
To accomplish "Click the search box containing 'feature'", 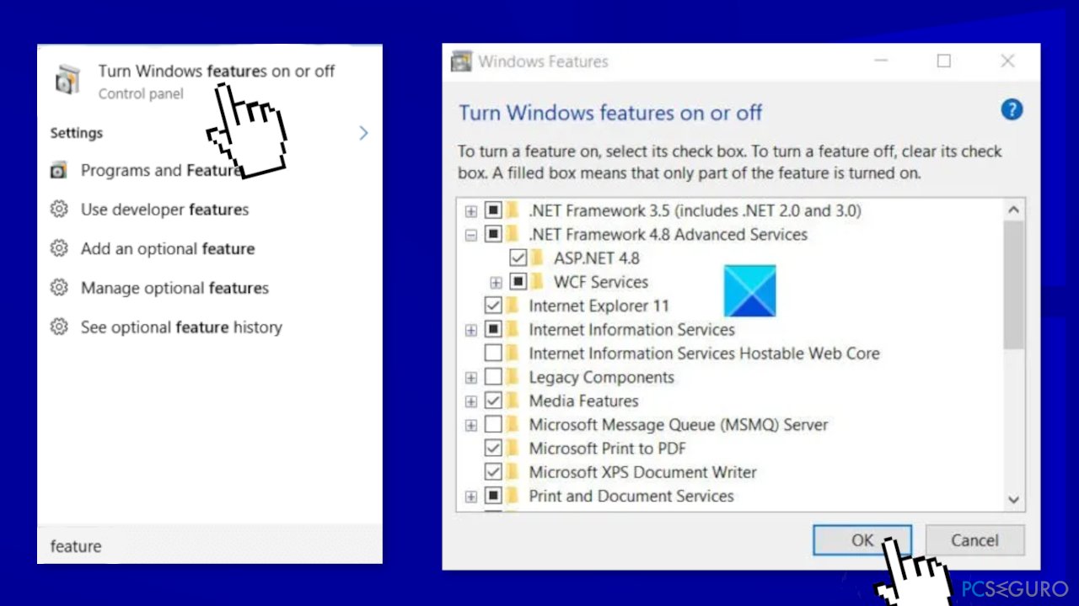I will click(x=210, y=546).
